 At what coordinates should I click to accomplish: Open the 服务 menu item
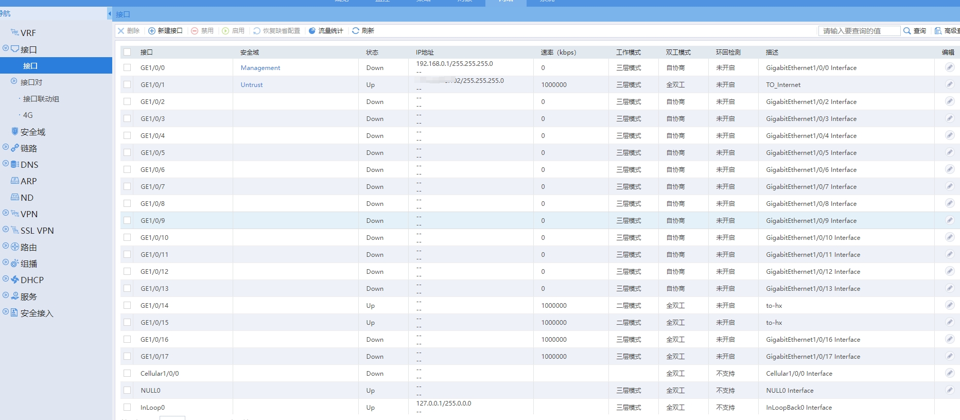tap(29, 296)
